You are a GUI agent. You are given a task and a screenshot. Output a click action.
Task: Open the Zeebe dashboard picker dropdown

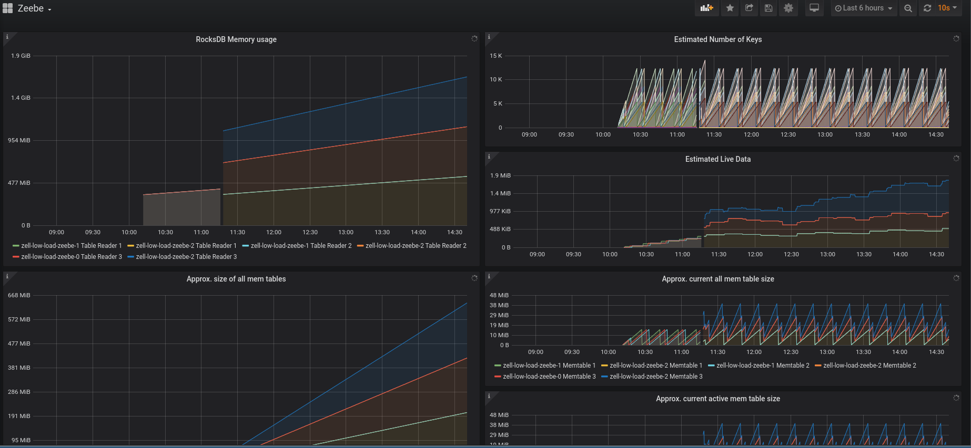pyautogui.click(x=35, y=8)
